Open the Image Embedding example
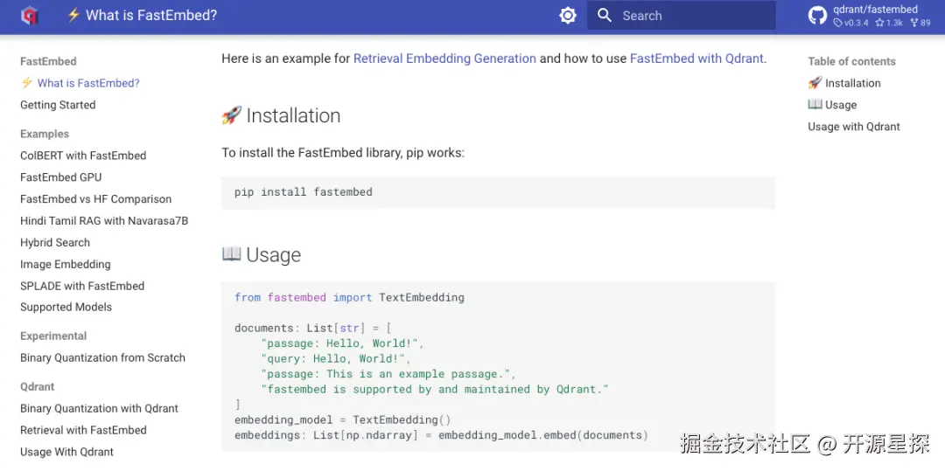The image size is (945, 471). (x=65, y=264)
